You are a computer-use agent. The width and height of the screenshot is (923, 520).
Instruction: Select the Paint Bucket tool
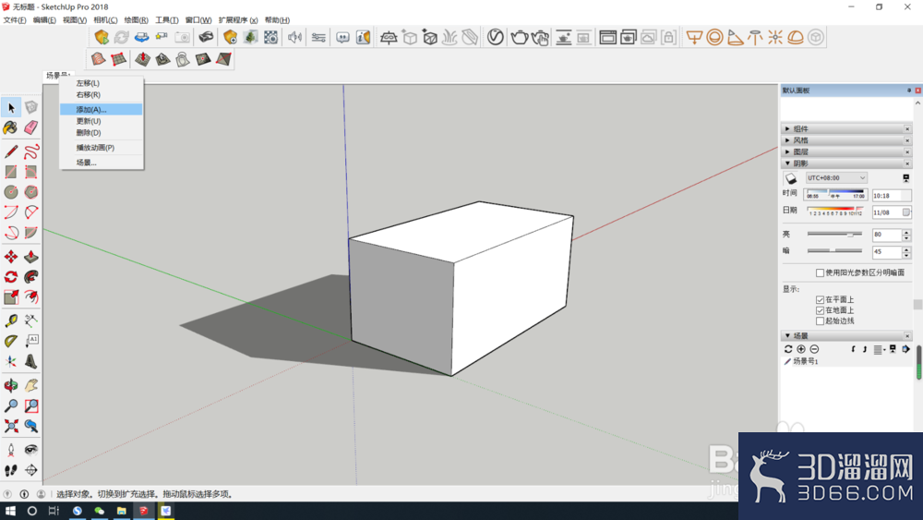(x=10, y=127)
